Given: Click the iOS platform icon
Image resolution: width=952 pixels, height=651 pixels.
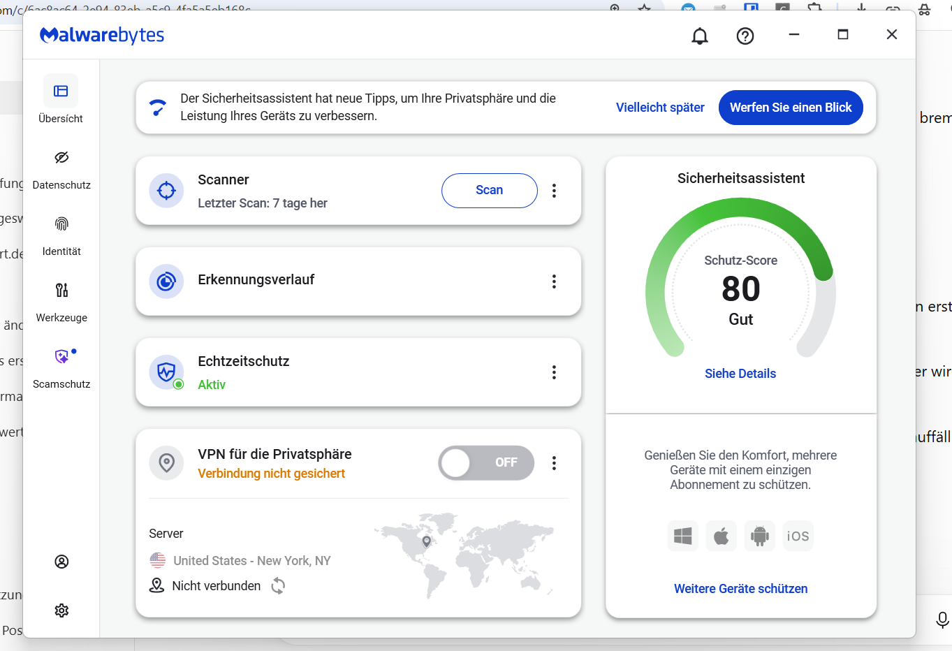Looking at the screenshot, I should tap(798, 536).
